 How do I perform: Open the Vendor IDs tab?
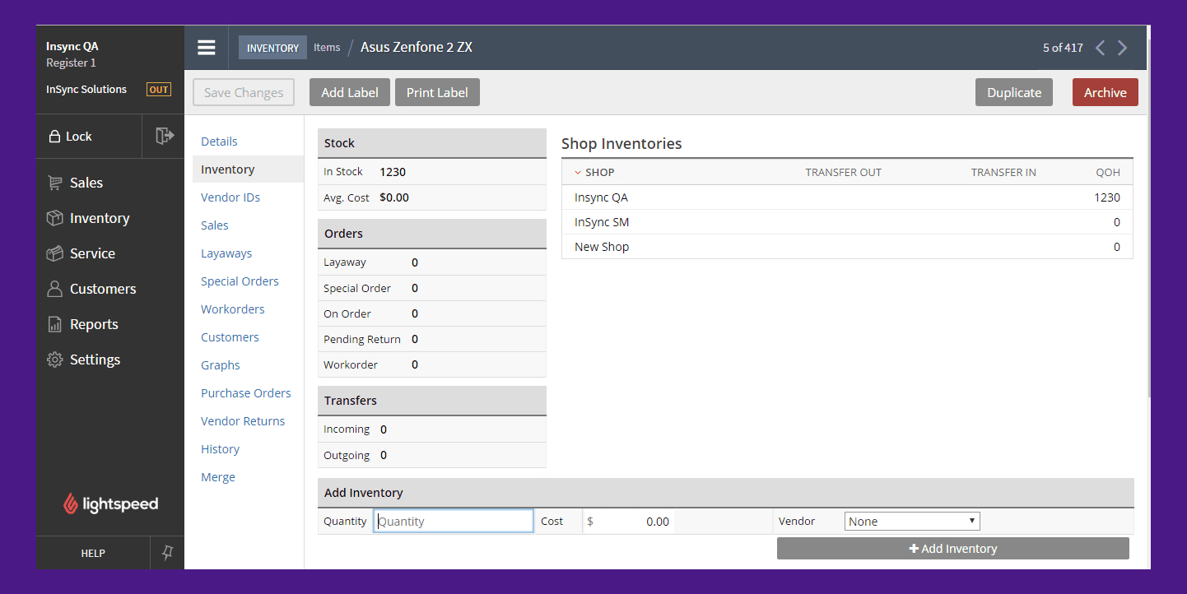[230, 197]
